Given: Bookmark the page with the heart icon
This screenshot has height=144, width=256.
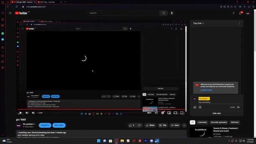Looking at the screenshot, I should point(235,7).
